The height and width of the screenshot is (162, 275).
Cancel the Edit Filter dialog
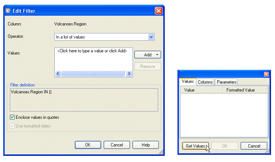(117, 145)
